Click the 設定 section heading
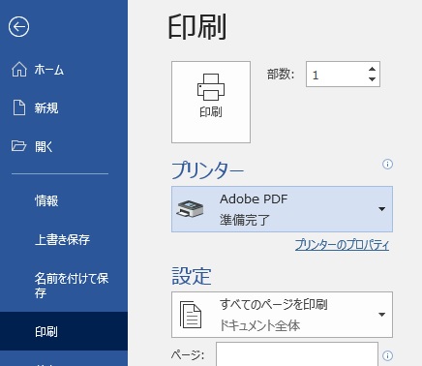 point(192,276)
